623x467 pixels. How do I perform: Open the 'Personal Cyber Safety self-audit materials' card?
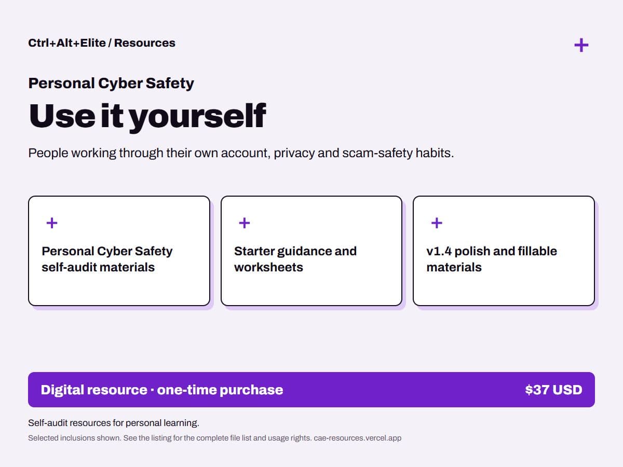coord(119,251)
